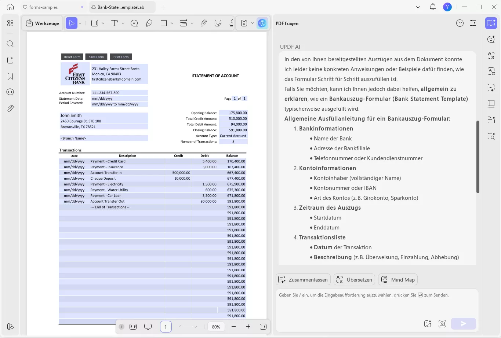Click the AI assistant face icon in the right sidebar
Screen dimensions: 501x338
pyautogui.click(x=491, y=39)
